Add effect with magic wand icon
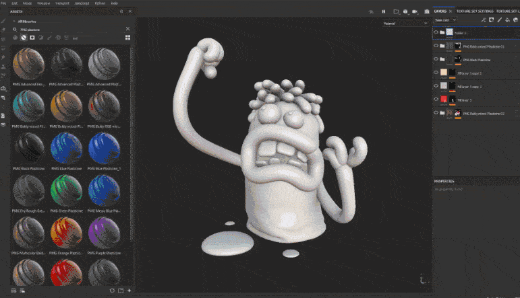The height and width of the screenshot is (298, 520). 484,20
